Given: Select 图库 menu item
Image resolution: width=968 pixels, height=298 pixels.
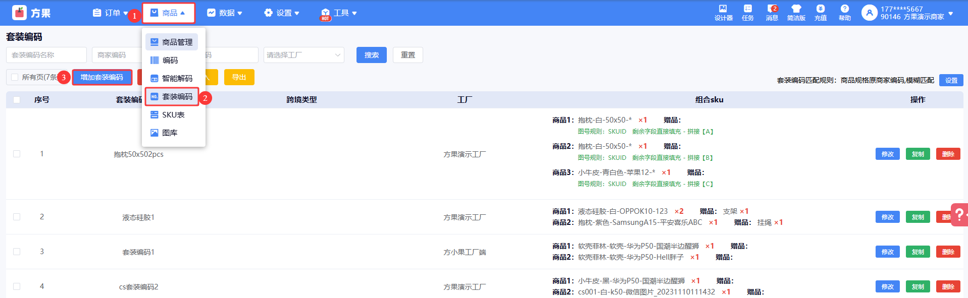Looking at the screenshot, I should pos(172,133).
